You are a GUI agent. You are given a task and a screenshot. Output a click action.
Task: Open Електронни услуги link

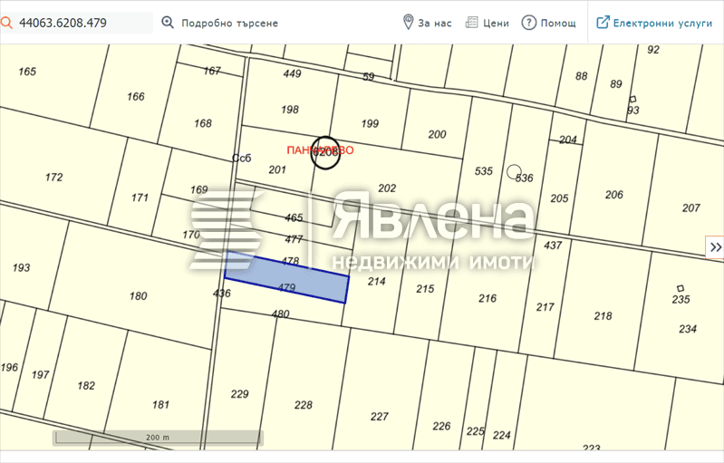click(x=662, y=23)
